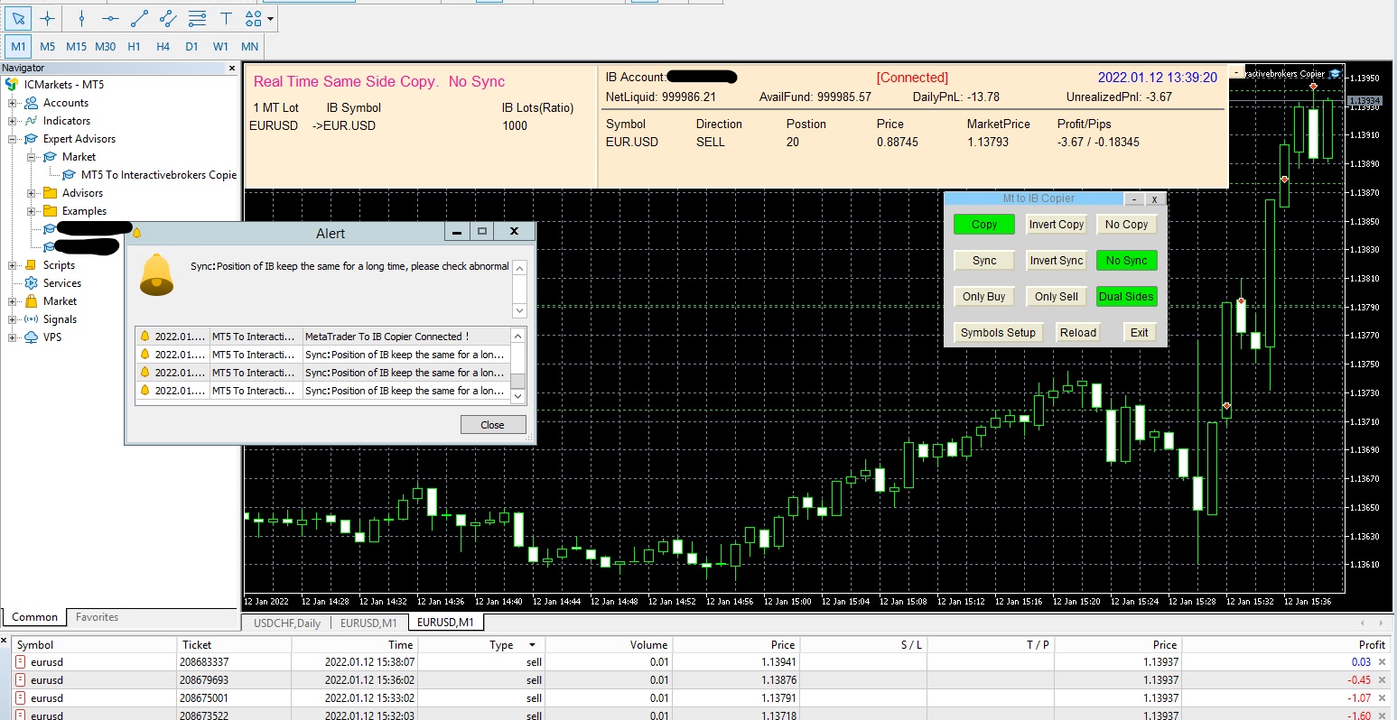Enable Invert Copy mode in copier panel
The width and height of the screenshot is (1397, 720).
point(1057,225)
